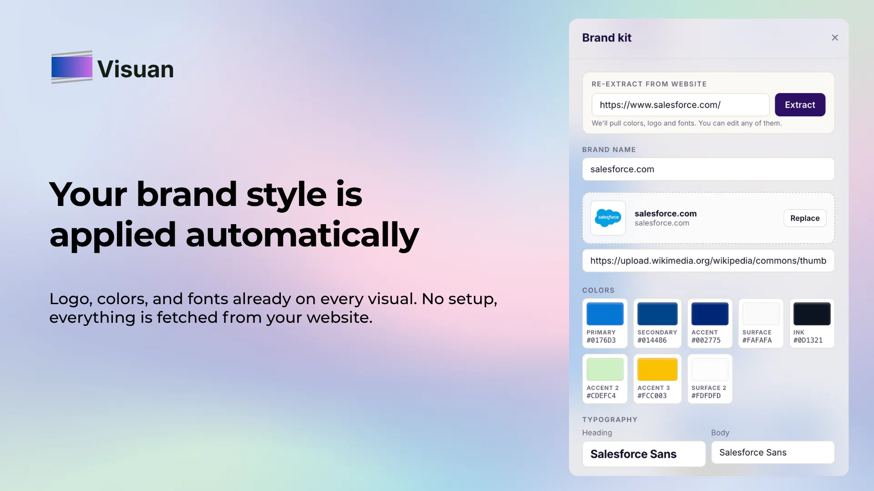This screenshot has width=874, height=491.
Task: Click the Visuan logo icon
Action: (72, 67)
